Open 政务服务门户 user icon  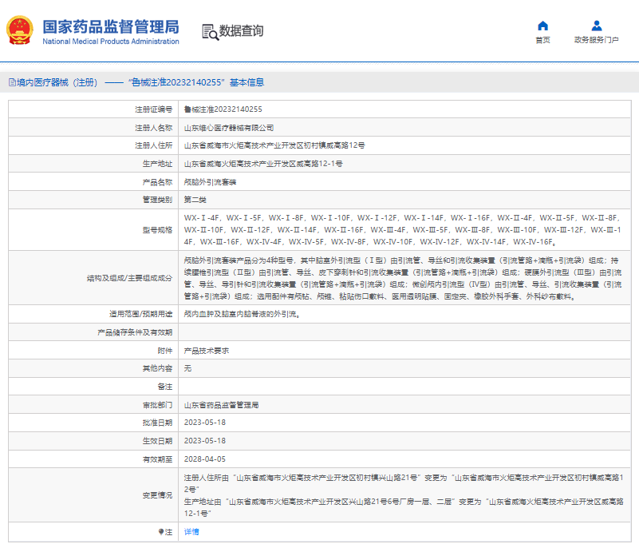point(597,26)
